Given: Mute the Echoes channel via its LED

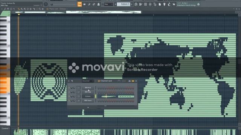Looking at the screenshot, I should (69, 96).
